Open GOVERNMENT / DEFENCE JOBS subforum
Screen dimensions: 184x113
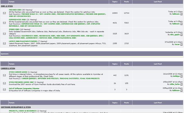point(39,38)
